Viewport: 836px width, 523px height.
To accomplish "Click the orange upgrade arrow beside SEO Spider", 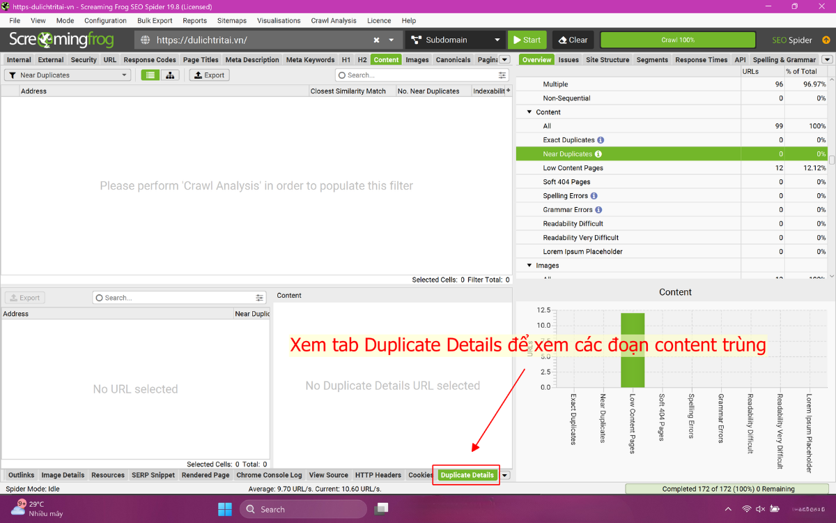I will [826, 40].
